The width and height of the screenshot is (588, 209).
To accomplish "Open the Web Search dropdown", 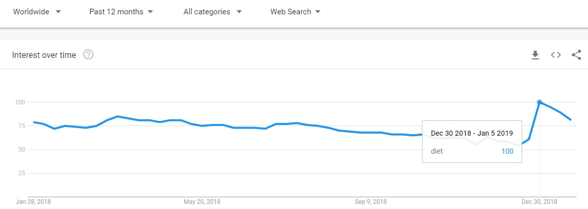I will pos(296,12).
